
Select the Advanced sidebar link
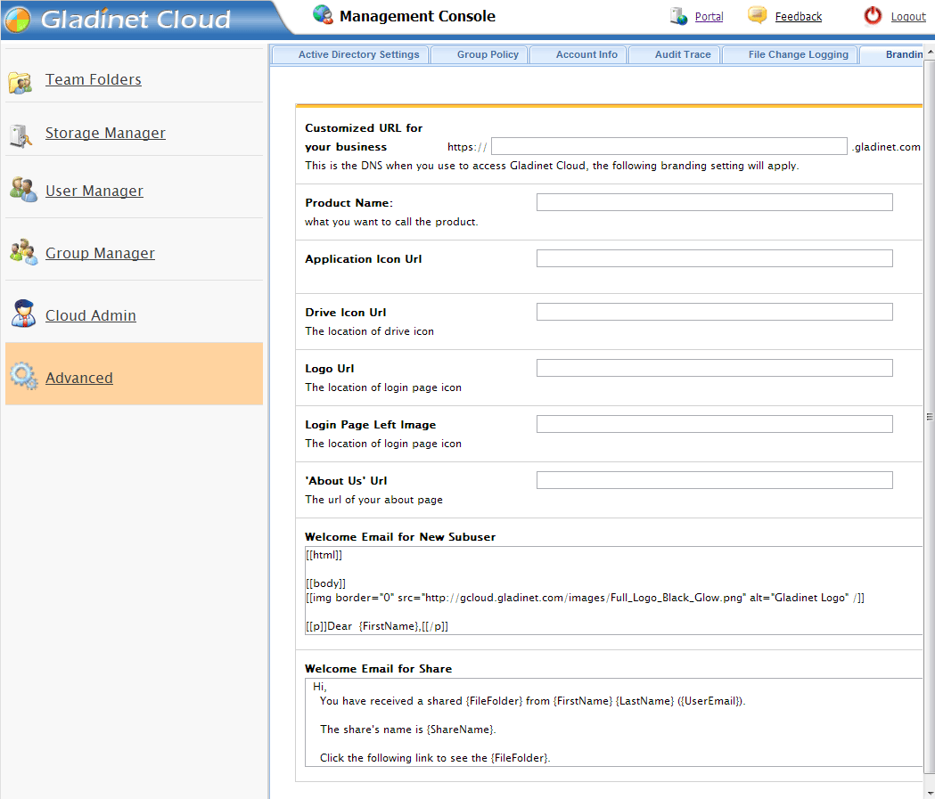(x=79, y=378)
